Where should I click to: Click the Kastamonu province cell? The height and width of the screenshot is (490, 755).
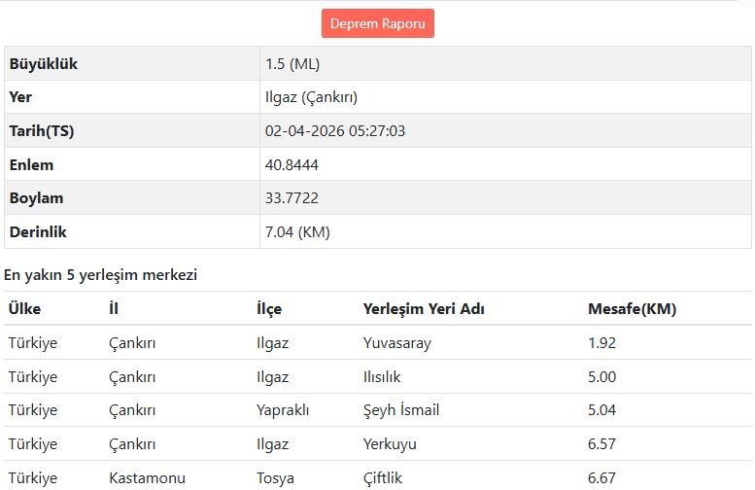coord(148,477)
